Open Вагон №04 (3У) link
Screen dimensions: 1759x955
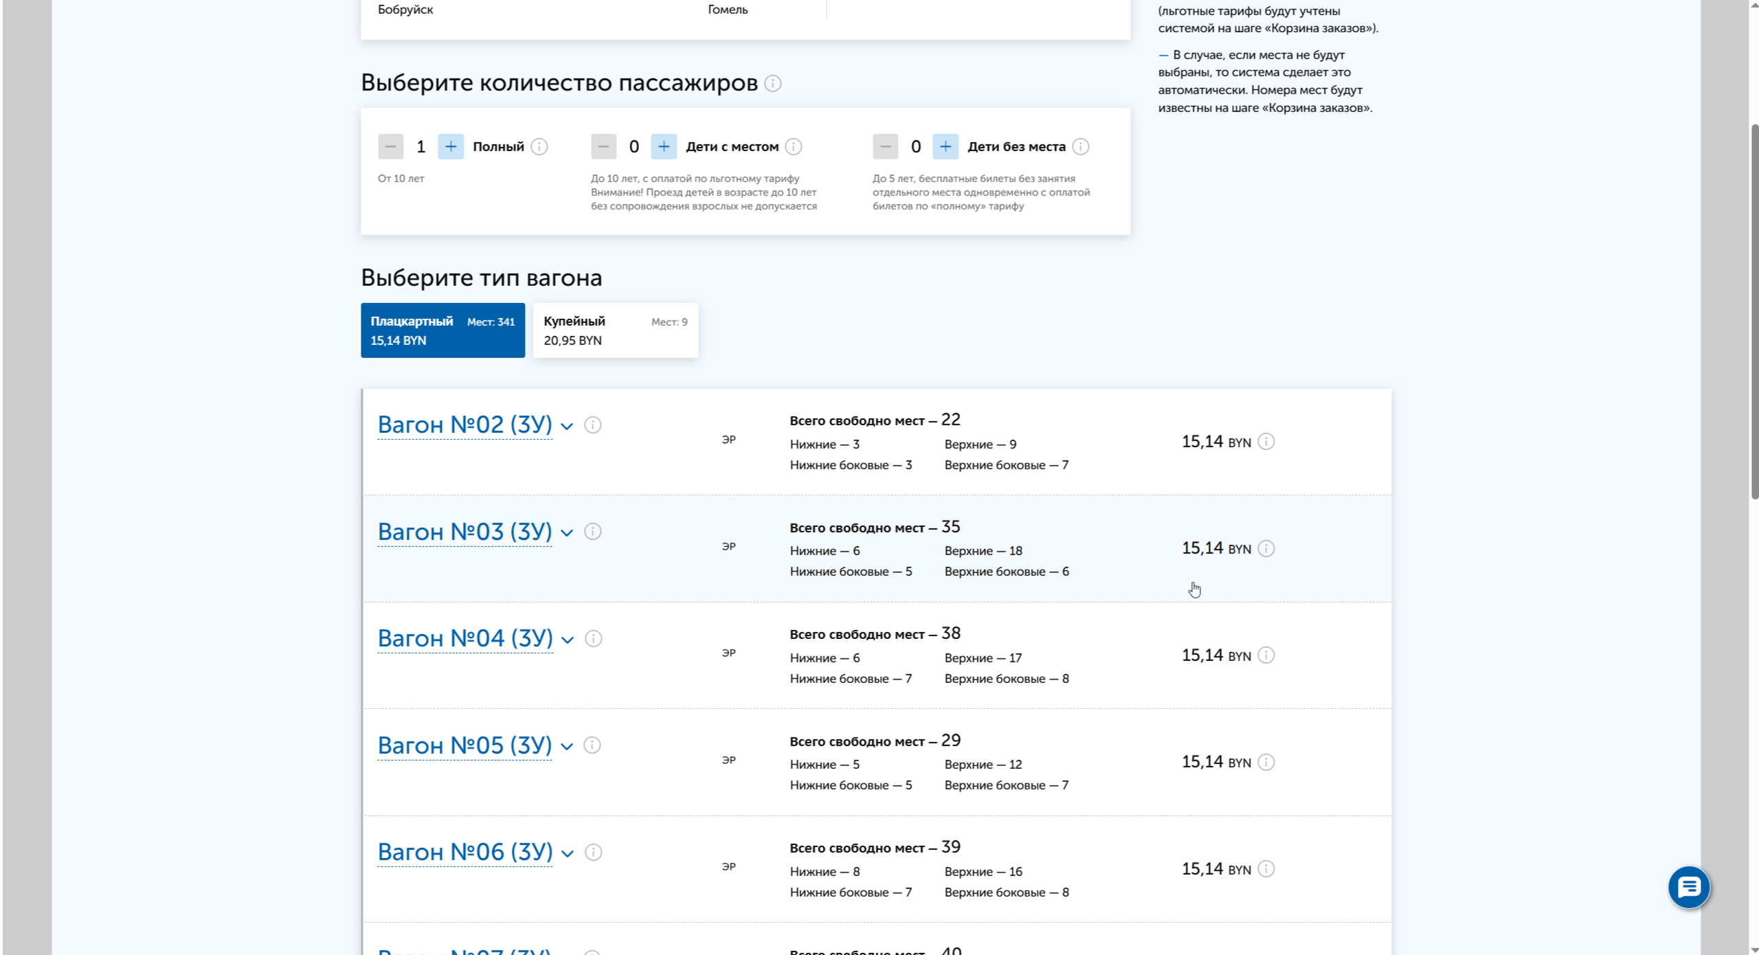click(465, 639)
